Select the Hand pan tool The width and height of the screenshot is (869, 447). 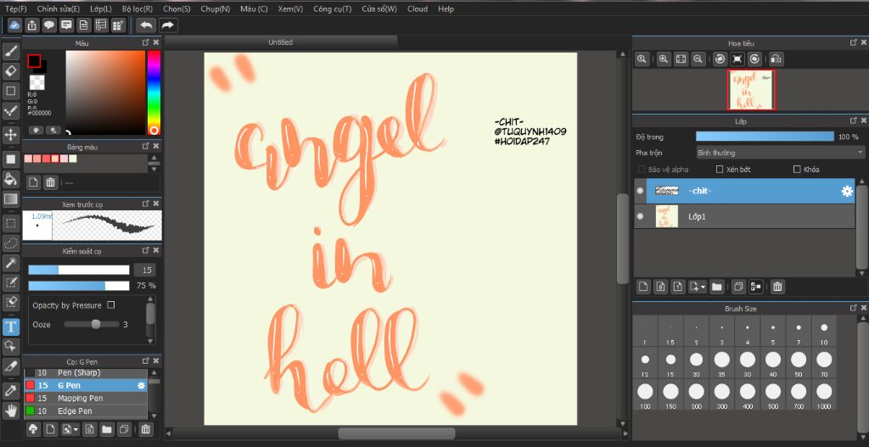(x=11, y=411)
